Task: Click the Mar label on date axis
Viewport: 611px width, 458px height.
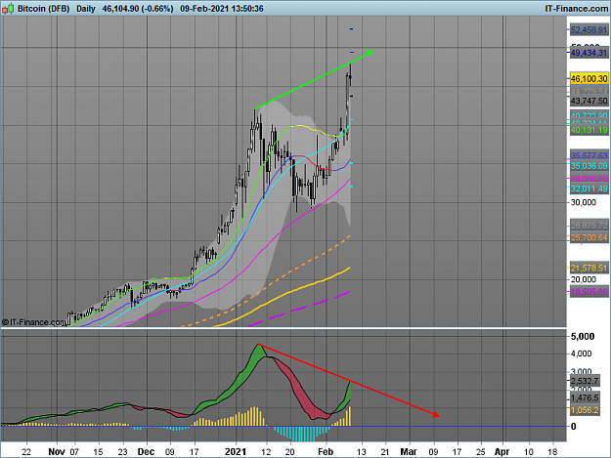Action: [x=409, y=452]
